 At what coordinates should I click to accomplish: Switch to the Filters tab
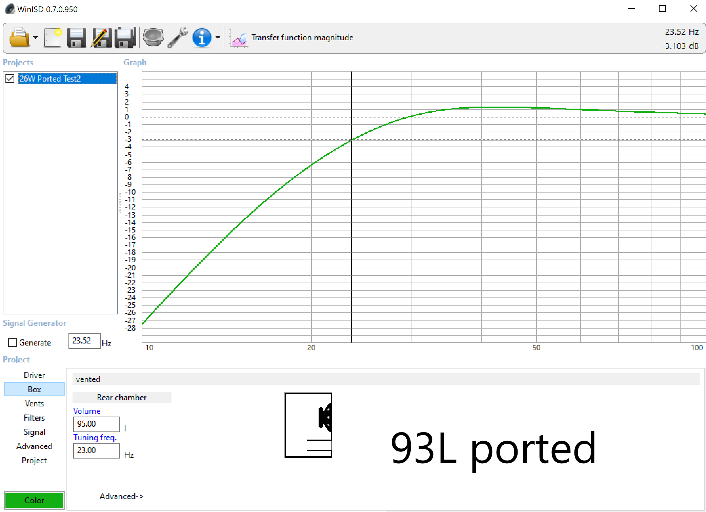tap(34, 418)
